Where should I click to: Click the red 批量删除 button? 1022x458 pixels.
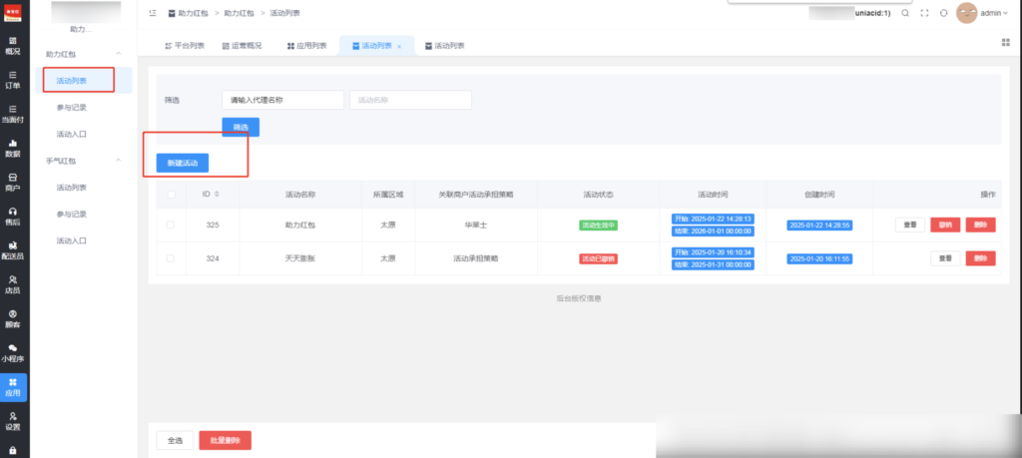tap(225, 440)
